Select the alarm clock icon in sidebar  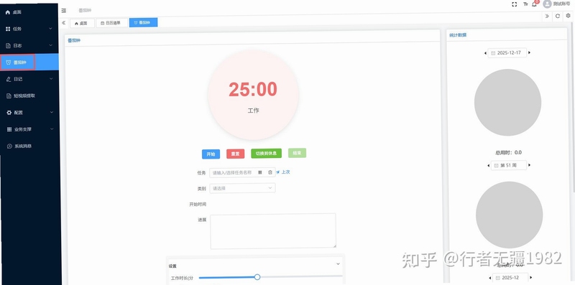(x=9, y=62)
